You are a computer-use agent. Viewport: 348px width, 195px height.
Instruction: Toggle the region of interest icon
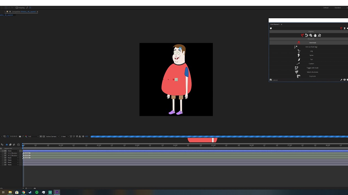tap(41, 136)
